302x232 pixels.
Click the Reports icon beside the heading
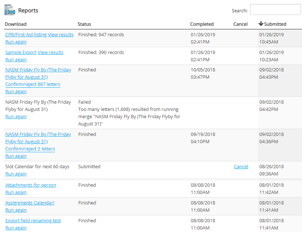10,10
